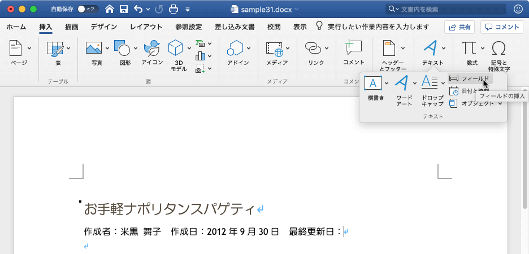Screen dimensions: 529x254
Task: Add a ドロップキャップ drop cap
Action: [430, 82]
